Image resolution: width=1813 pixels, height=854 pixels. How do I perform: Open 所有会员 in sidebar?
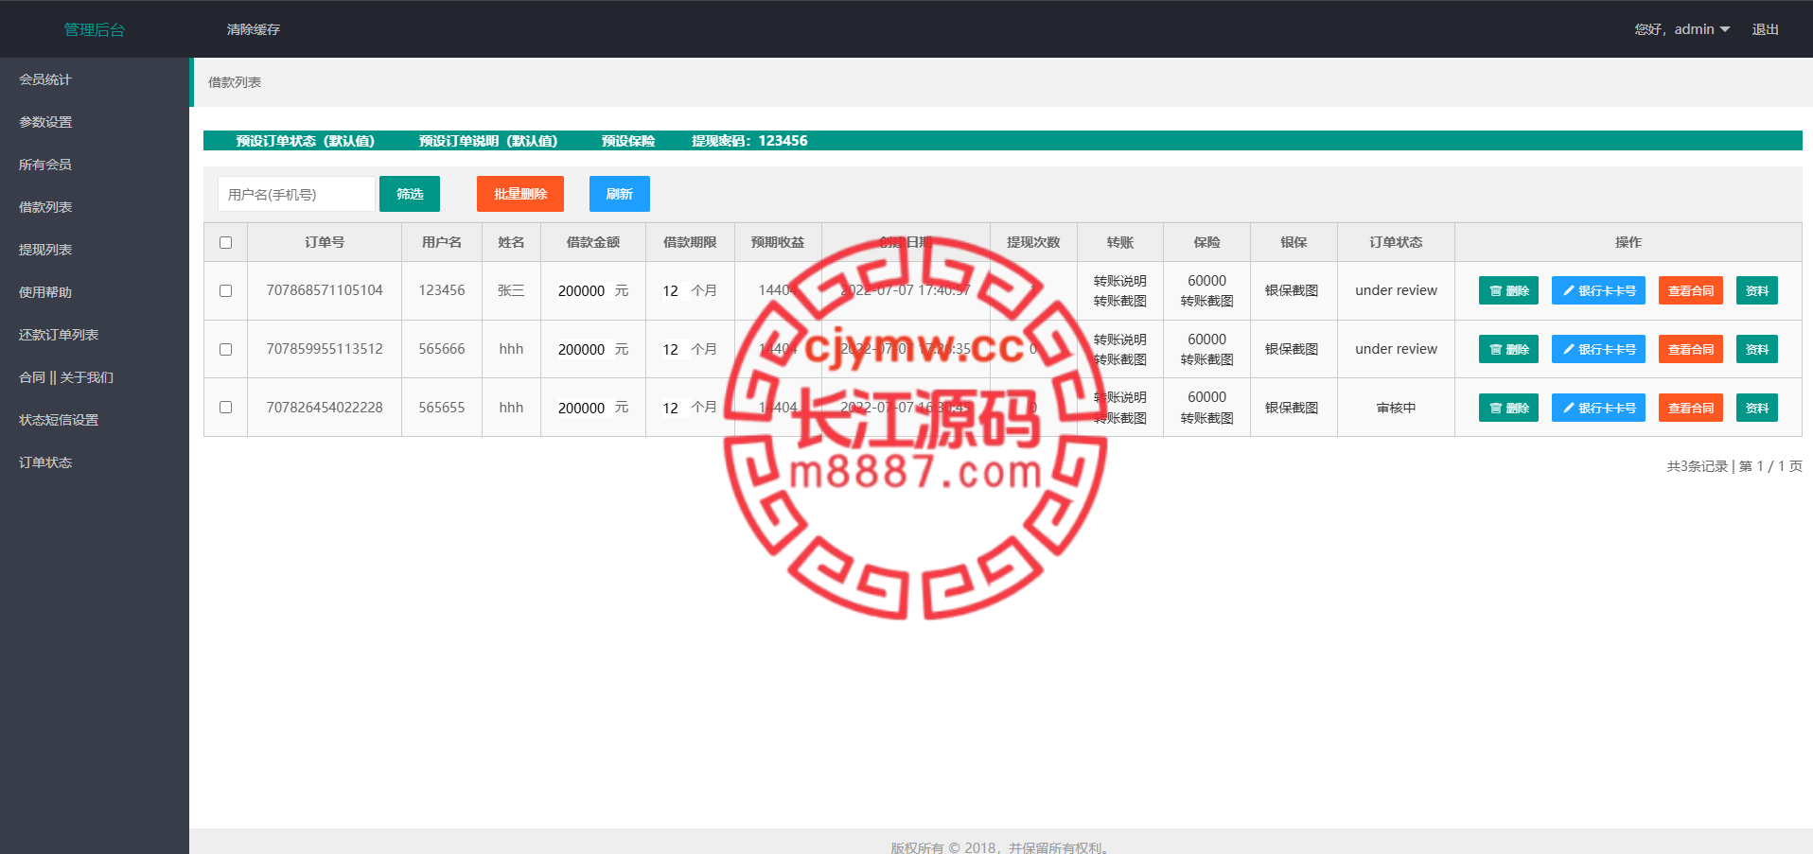tap(45, 165)
